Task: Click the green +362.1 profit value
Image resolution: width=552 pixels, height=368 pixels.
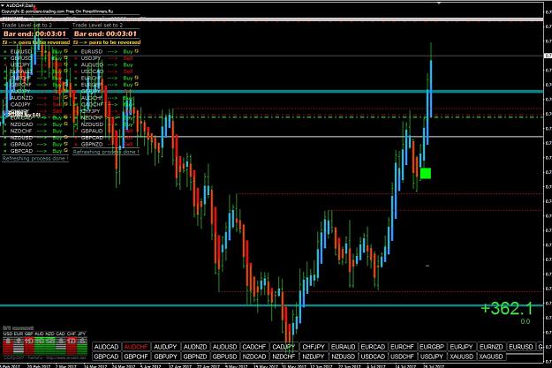Action: click(x=507, y=309)
